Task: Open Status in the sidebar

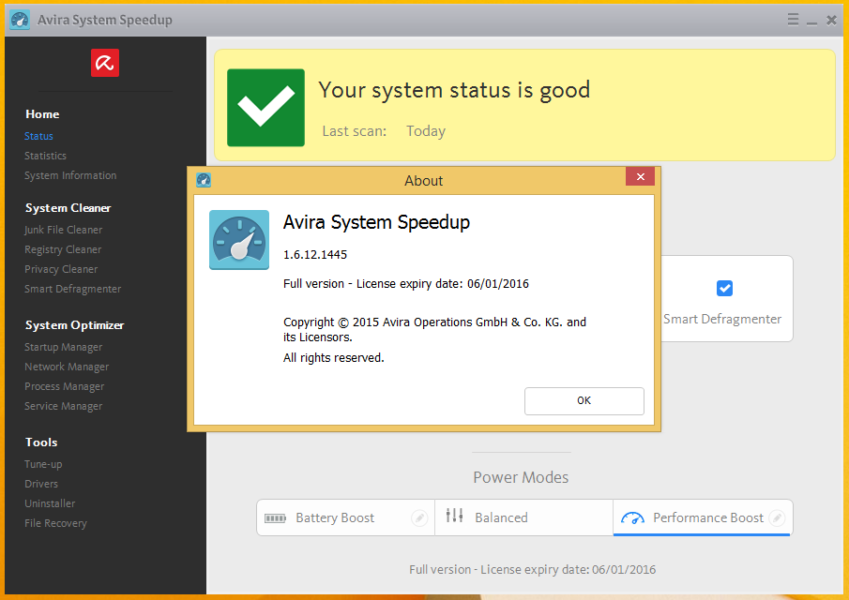Action: pos(38,136)
